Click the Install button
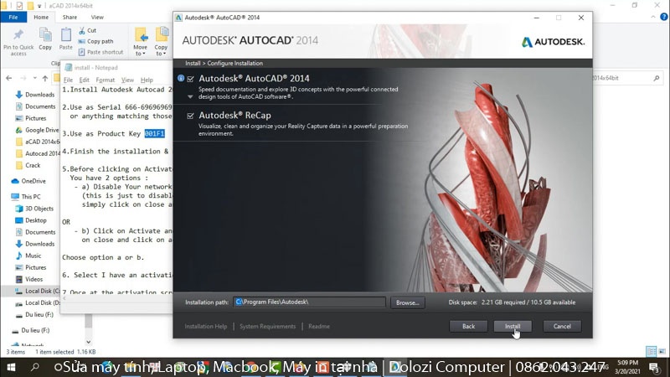The width and height of the screenshot is (670, 377). (513, 326)
